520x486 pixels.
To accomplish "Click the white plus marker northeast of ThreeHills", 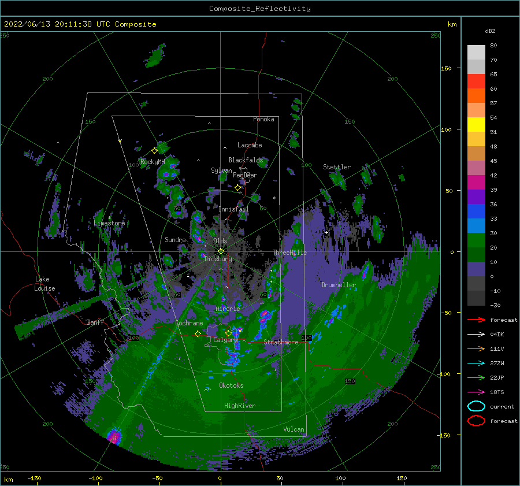I will (326, 232).
